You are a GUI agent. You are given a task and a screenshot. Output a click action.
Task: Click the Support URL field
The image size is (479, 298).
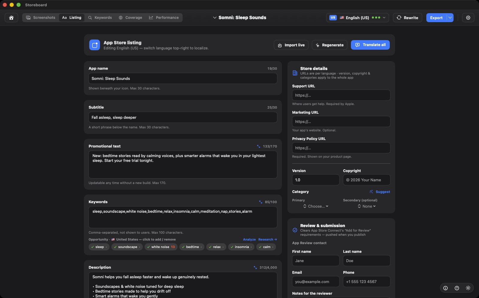pyautogui.click(x=341, y=95)
